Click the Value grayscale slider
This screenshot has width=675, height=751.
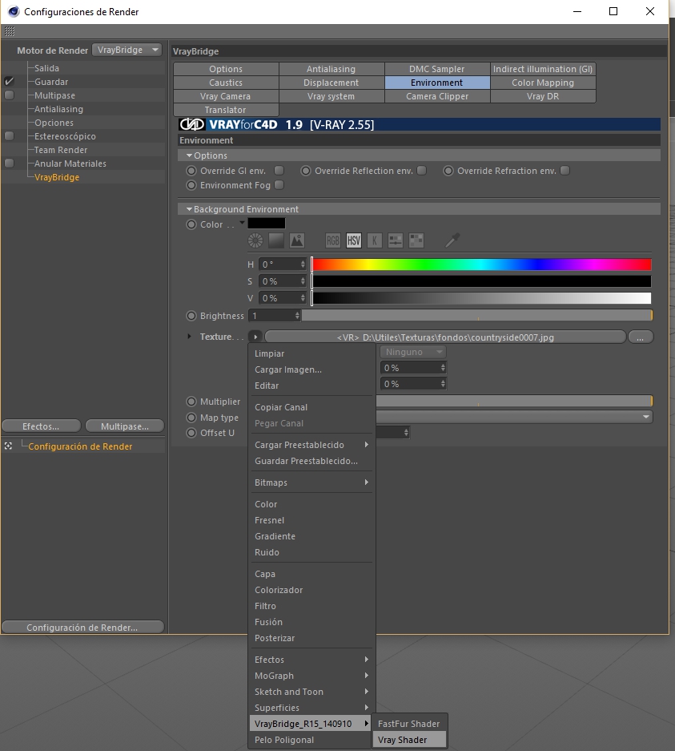coord(481,298)
